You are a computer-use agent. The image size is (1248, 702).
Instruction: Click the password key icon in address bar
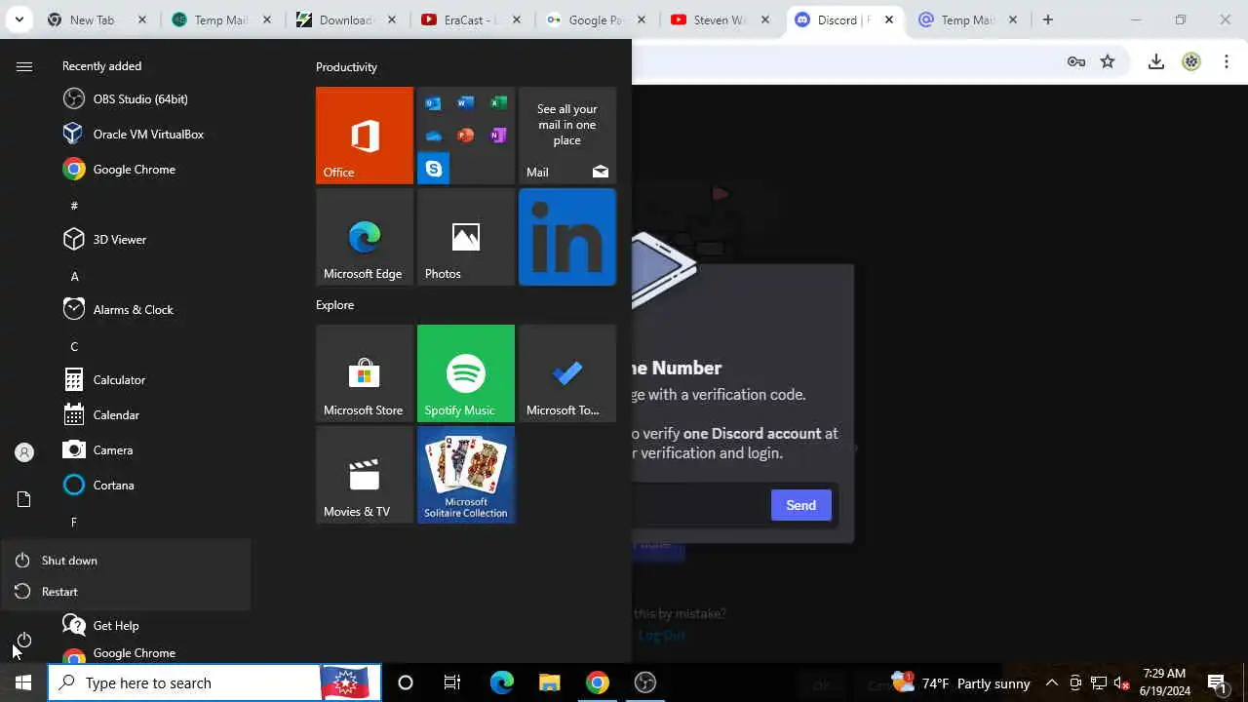click(x=1076, y=61)
